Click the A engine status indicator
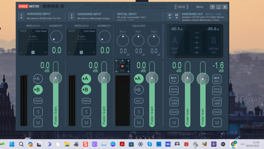 pos(62,6)
